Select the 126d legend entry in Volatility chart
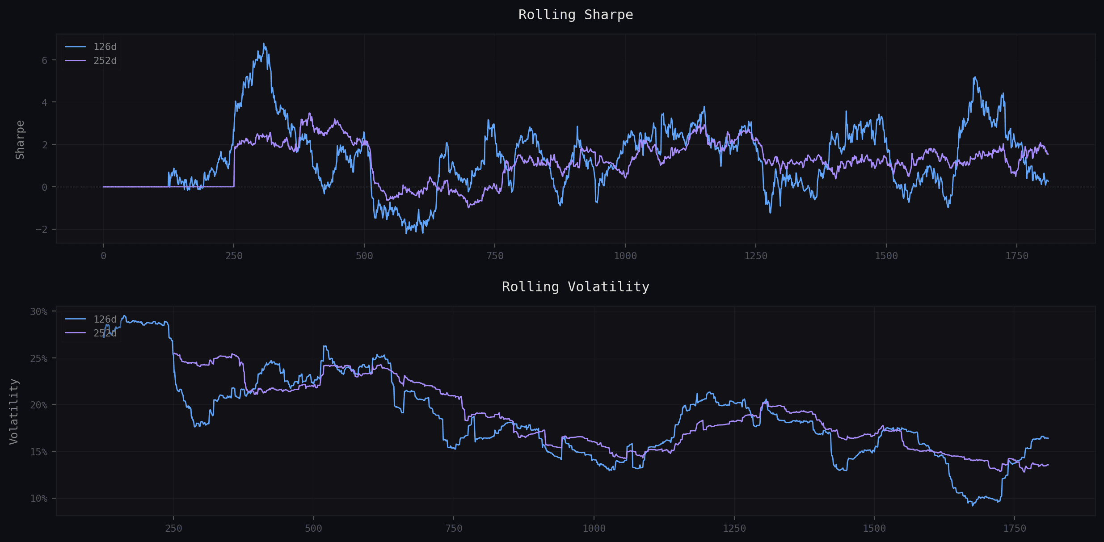The image size is (1104, 542). [x=91, y=319]
